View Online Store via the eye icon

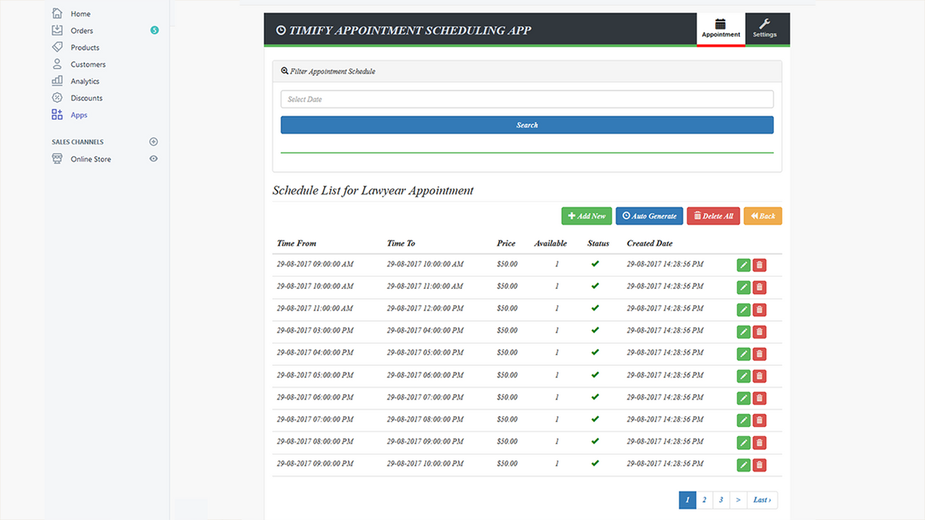coord(153,159)
